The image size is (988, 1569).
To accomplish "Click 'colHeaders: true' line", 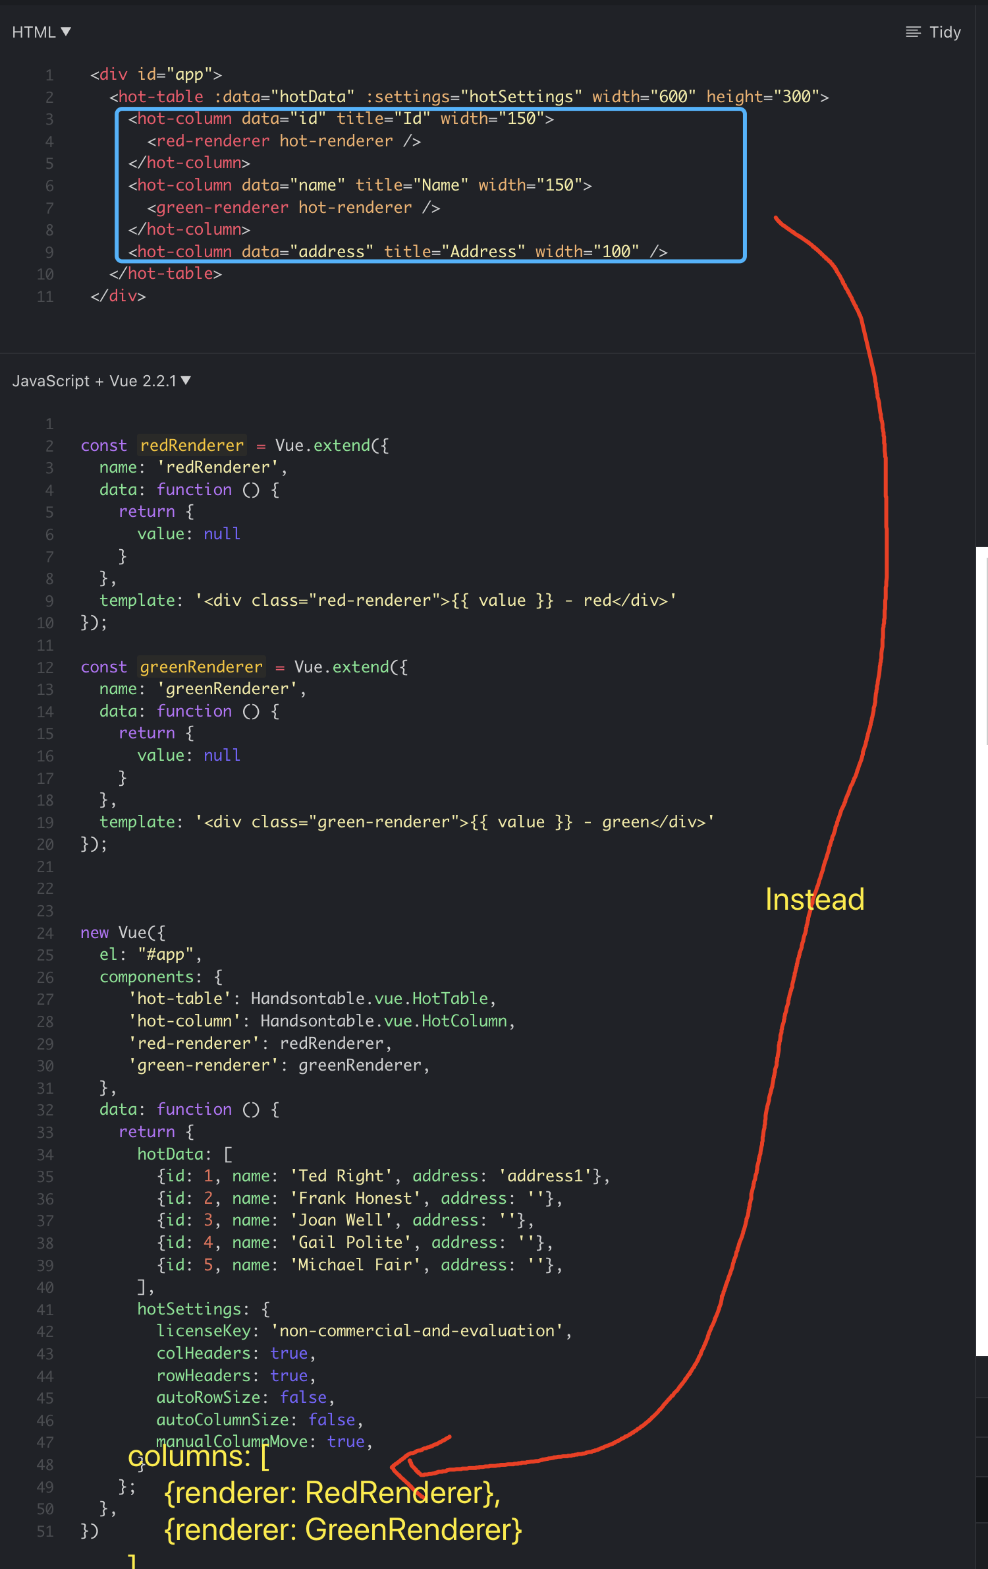I will coord(236,1353).
